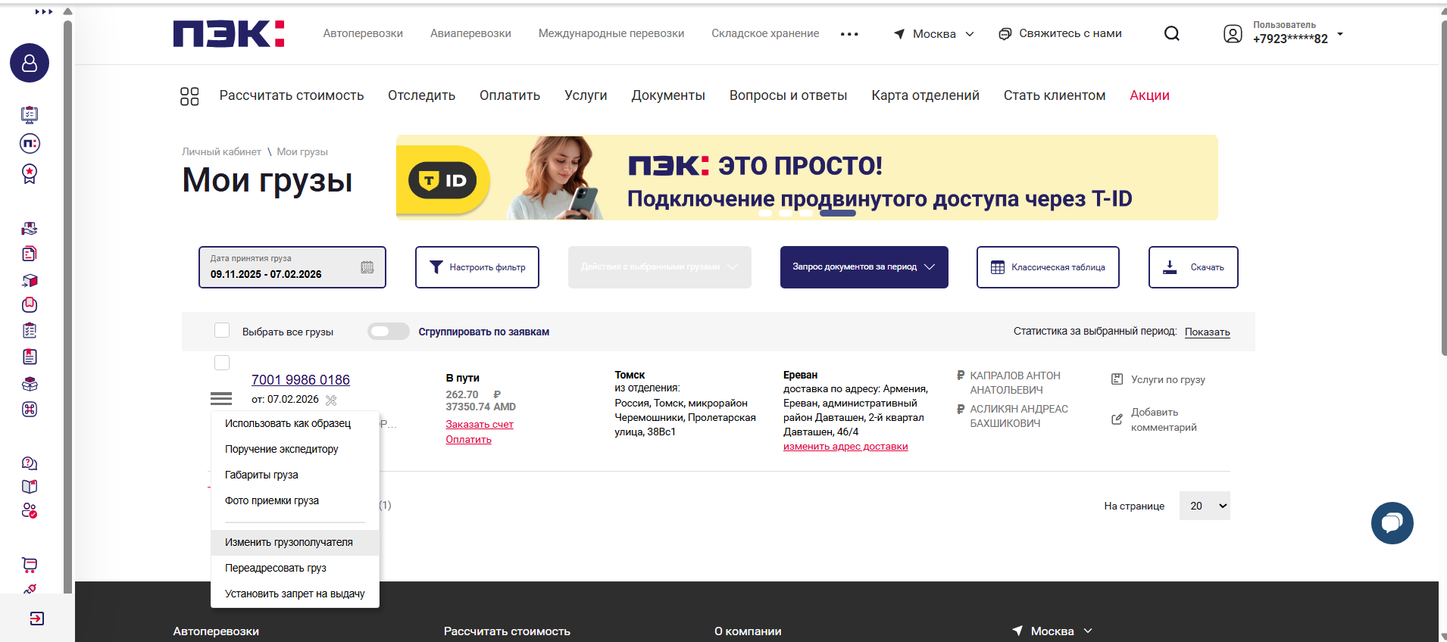Image resolution: width=1447 pixels, height=642 pixels.
Task: Click 'Свяжитесь с нами' in header
Action: [1060, 33]
